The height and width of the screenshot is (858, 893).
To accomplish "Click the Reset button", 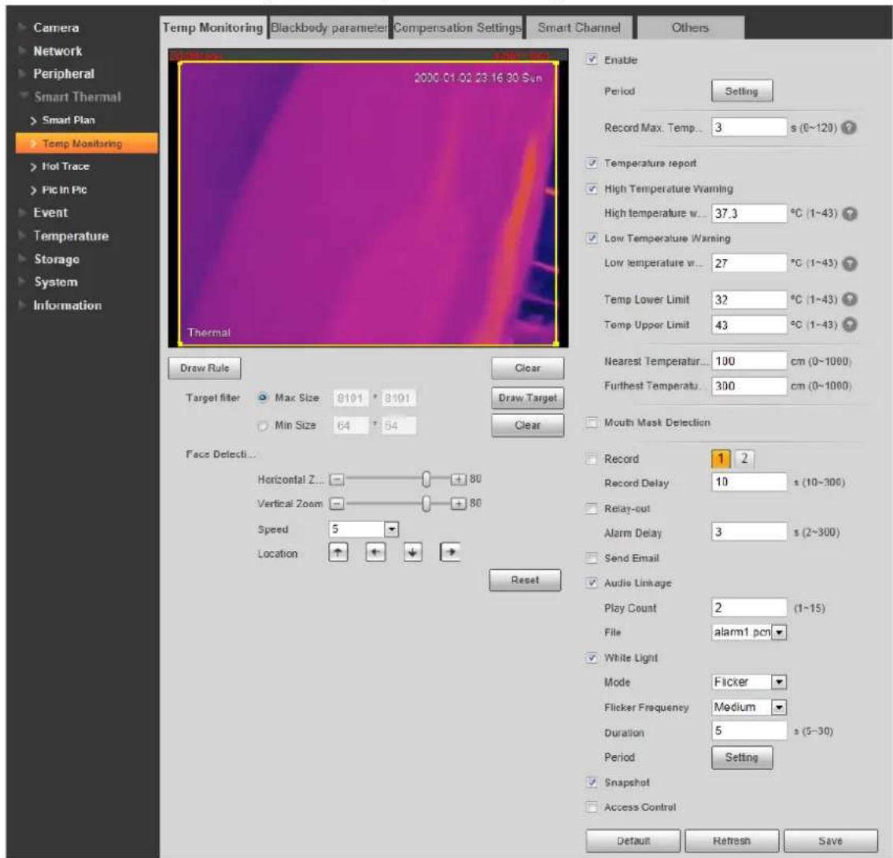I will tap(525, 580).
